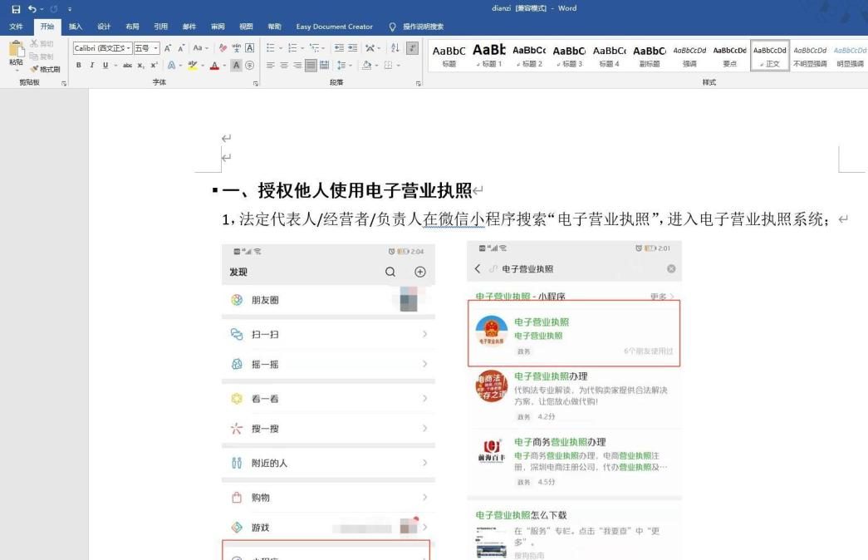868x560 pixels.
Task: Toggle justify alignment button
Action: coord(311,66)
